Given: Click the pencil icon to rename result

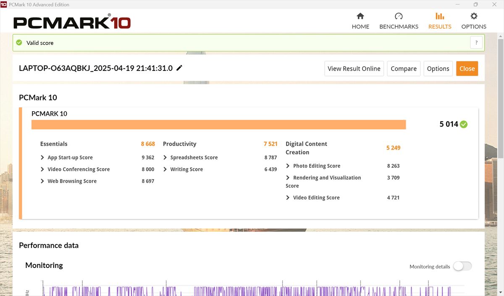Looking at the screenshot, I should tap(179, 68).
